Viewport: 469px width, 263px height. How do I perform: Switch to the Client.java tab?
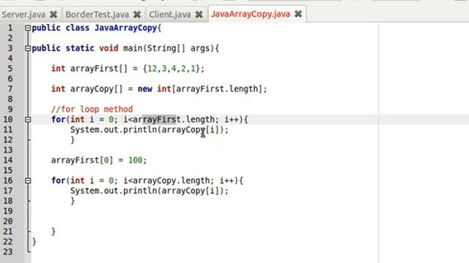[x=170, y=15]
